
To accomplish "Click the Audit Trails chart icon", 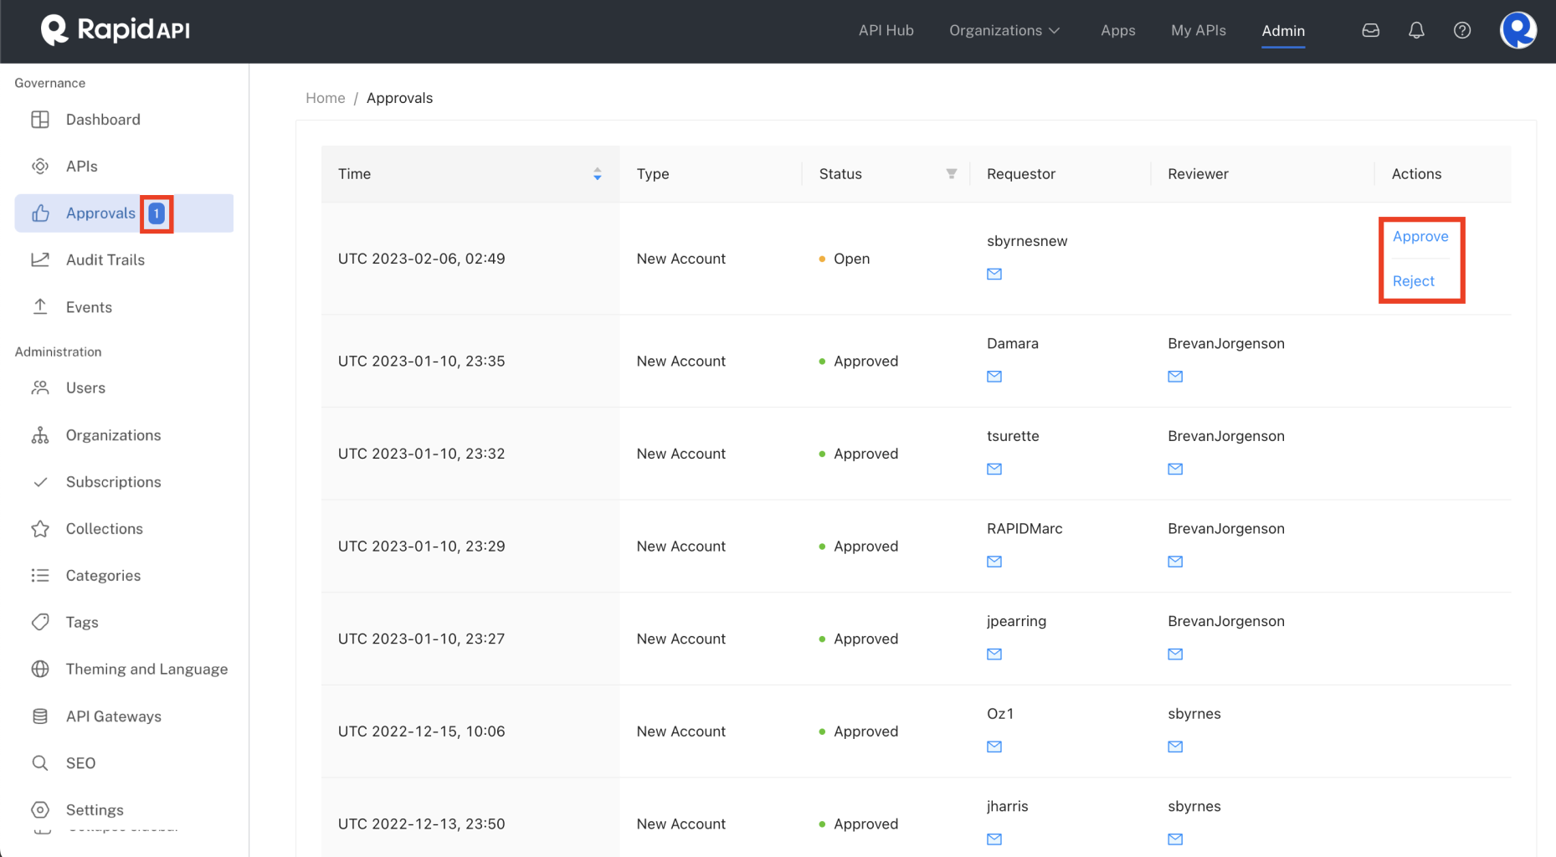I will (40, 260).
